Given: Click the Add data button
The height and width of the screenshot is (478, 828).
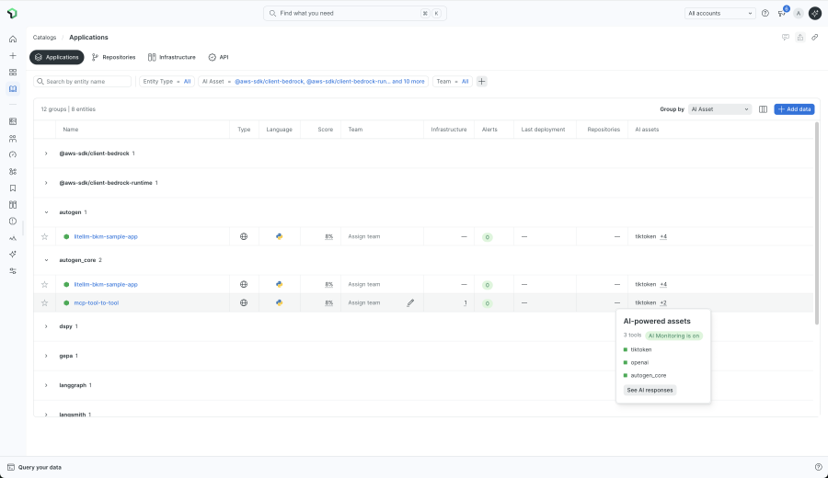Looking at the screenshot, I should pyautogui.click(x=794, y=109).
